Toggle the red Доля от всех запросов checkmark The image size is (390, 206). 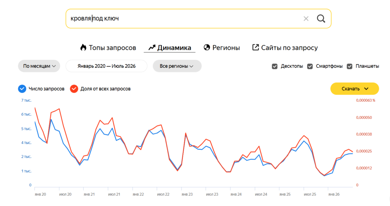tap(74, 89)
